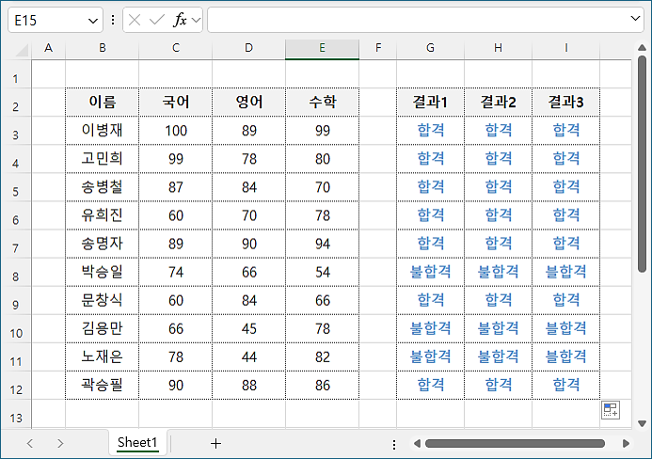Select row 8 header
Screen dimensions: 652x459
(x=17, y=273)
